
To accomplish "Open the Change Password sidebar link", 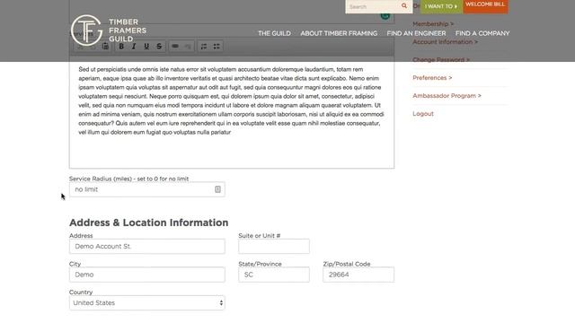I will pyautogui.click(x=441, y=60).
